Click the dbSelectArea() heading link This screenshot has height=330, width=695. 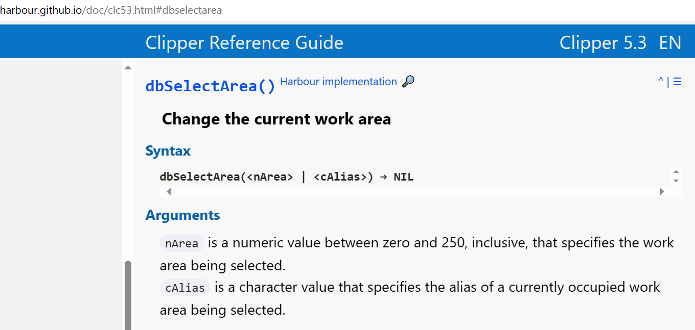coord(210,86)
